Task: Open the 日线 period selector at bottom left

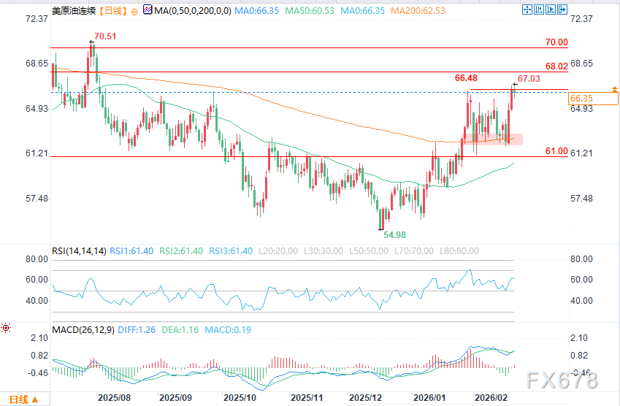Action: [x=23, y=399]
